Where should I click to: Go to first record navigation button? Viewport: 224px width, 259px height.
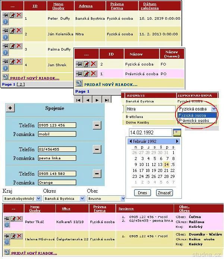(78, 100)
